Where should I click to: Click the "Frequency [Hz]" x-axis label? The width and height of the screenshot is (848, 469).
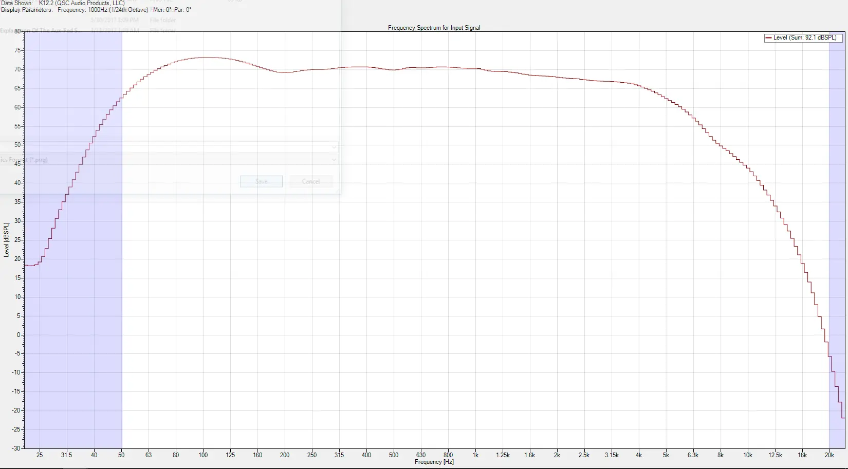tap(434, 462)
